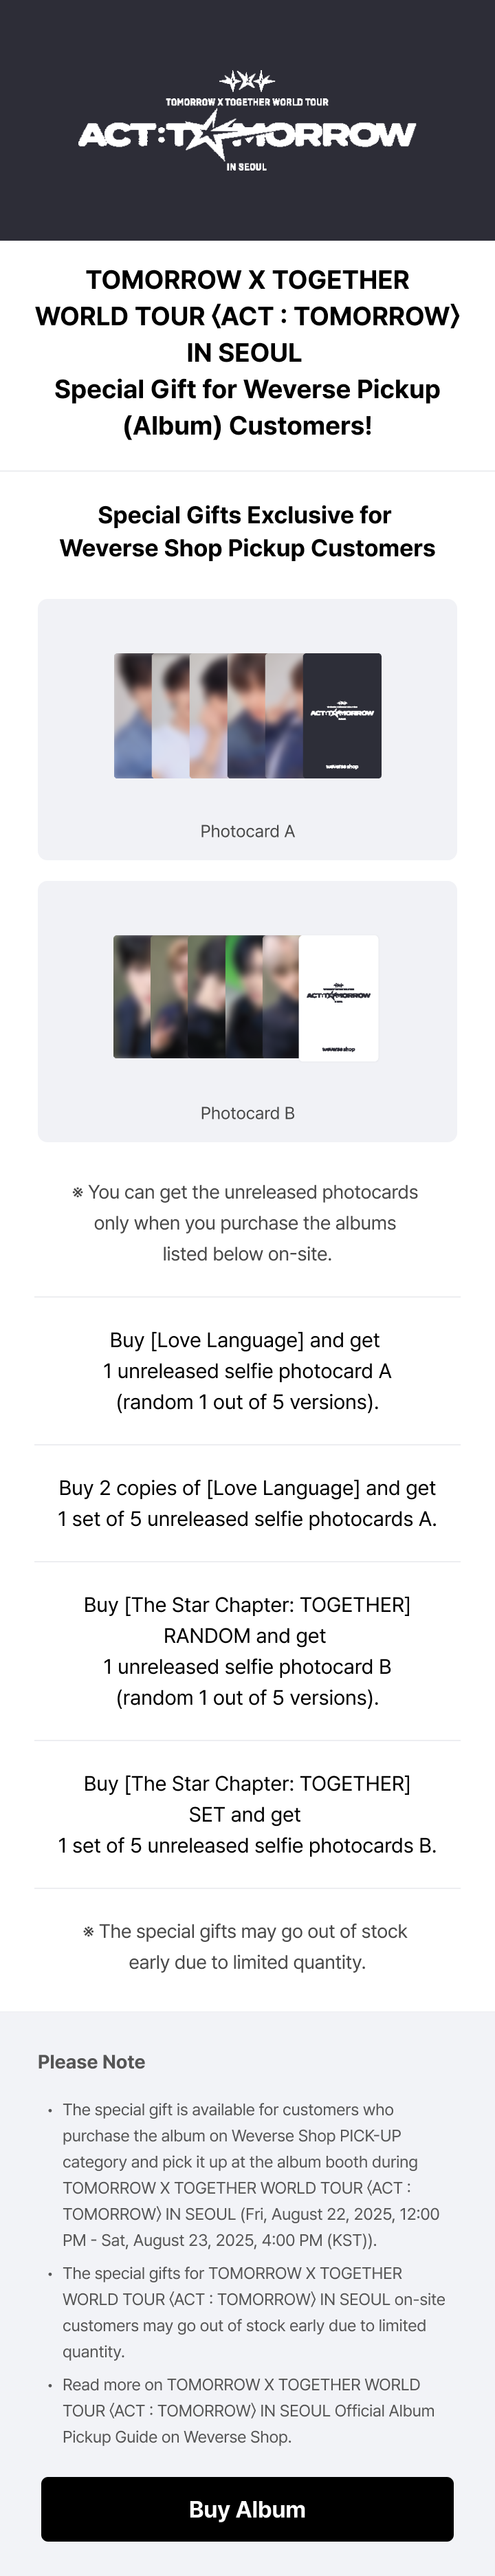Click the IN SEOUL text in banner

point(247,167)
